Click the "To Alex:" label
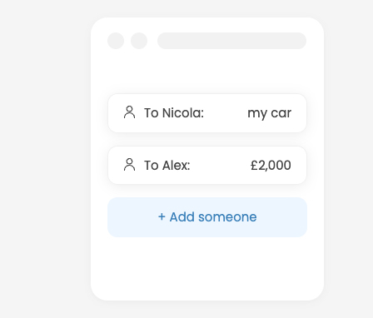 click(167, 166)
